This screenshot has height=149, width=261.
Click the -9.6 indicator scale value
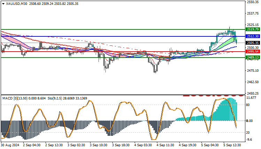(249, 140)
